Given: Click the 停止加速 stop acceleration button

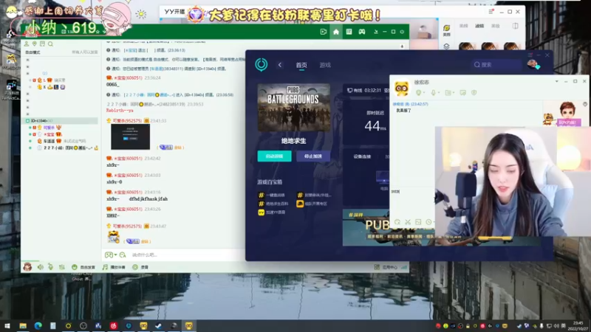Looking at the screenshot, I should [x=313, y=156].
